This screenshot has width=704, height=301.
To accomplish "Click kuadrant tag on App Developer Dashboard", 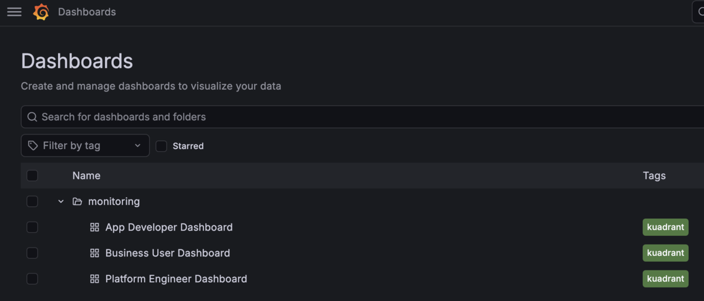I will click(665, 227).
